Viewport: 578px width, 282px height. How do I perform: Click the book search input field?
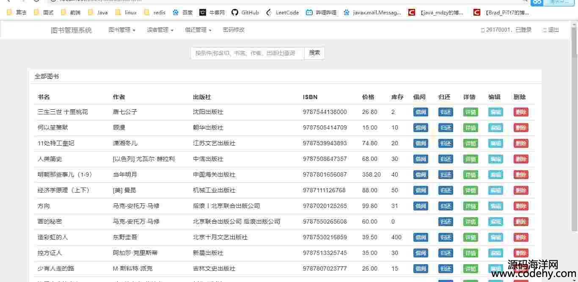(x=247, y=53)
